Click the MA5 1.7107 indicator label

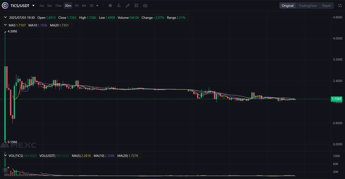pyautogui.click(x=17, y=25)
